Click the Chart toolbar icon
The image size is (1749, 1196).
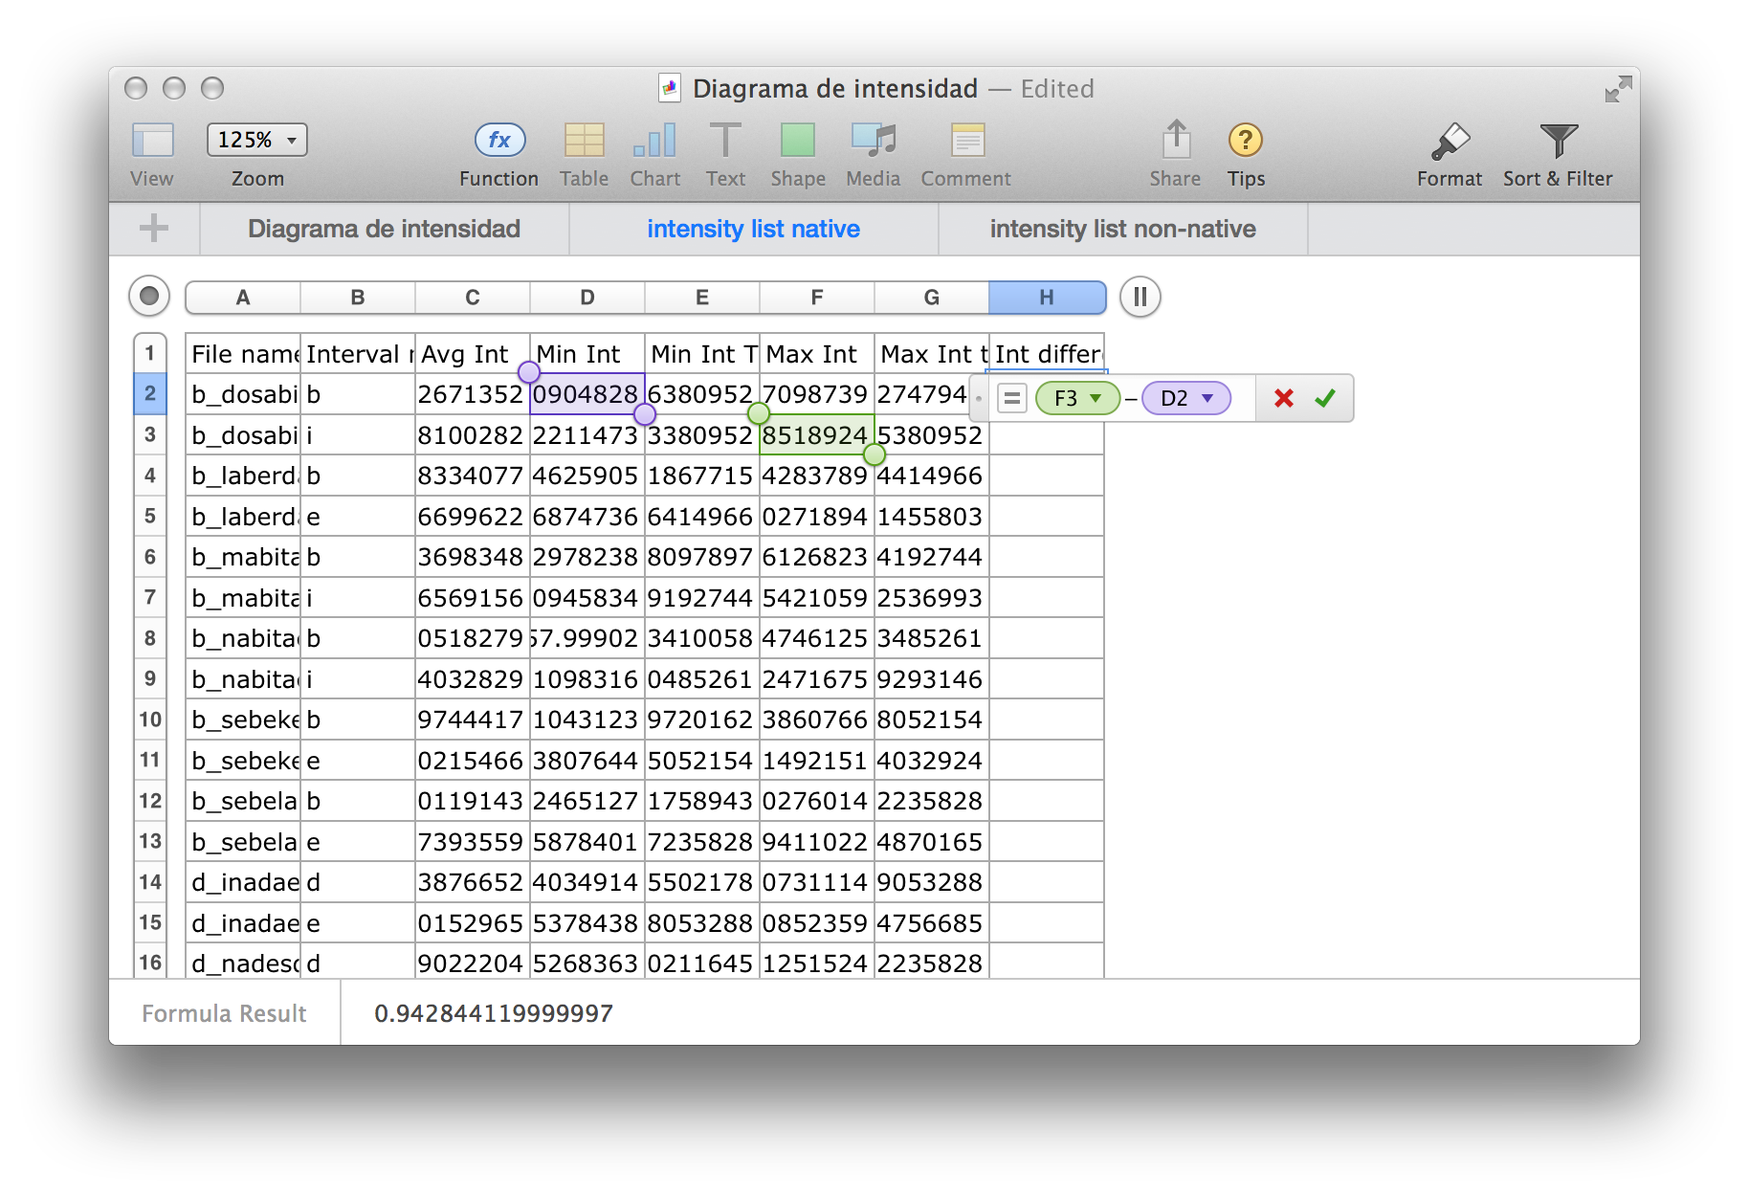654,142
